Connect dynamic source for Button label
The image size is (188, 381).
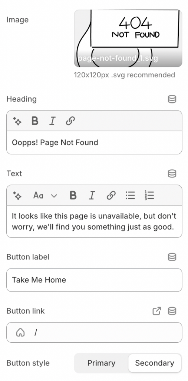point(172,257)
